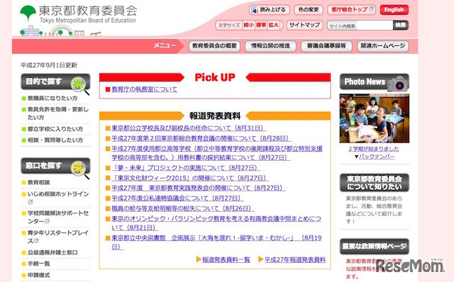This screenshot has height=282, width=454.
Task: Set text size to 縮小
Action: tap(248, 26)
